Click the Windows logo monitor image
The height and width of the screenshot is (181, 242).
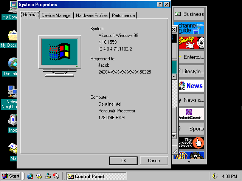pos(60,56)
